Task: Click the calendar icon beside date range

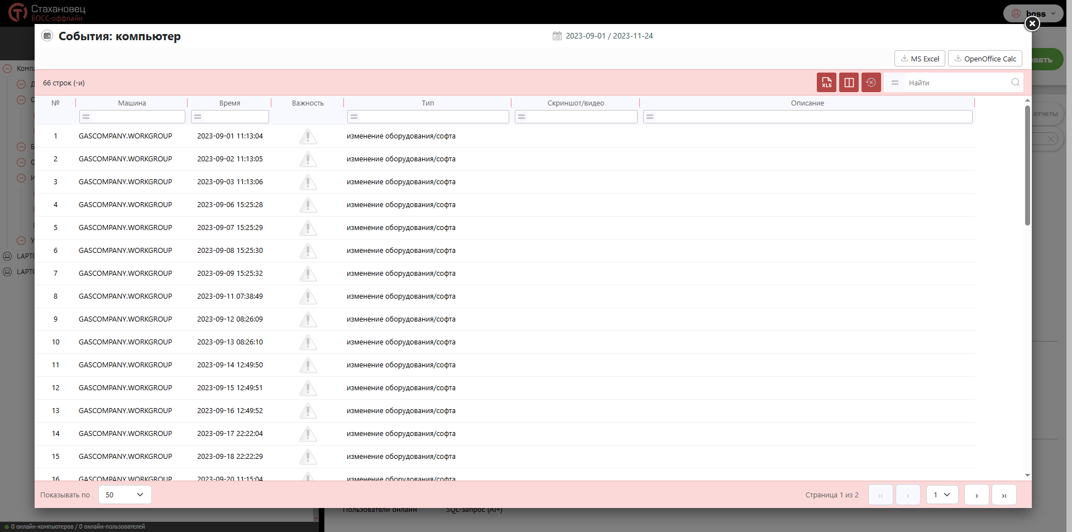Action: tap(557, 36)
